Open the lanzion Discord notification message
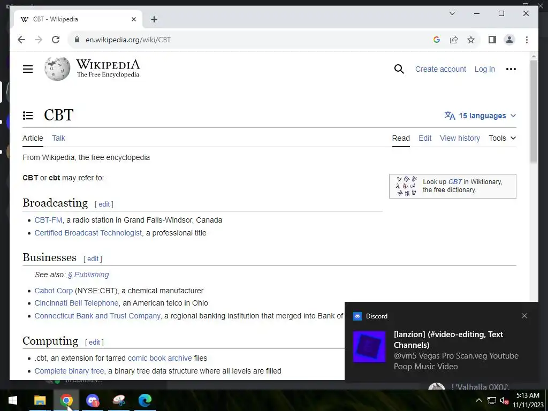The width and height of the screenshot is (548, 411). [456, 350]
